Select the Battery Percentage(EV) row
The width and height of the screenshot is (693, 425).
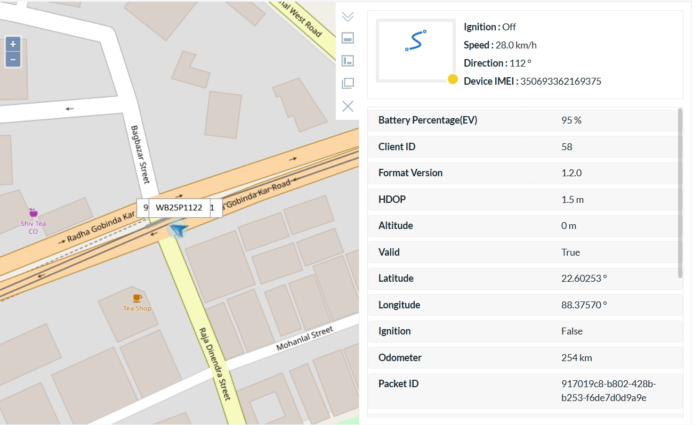coord(525,120)
